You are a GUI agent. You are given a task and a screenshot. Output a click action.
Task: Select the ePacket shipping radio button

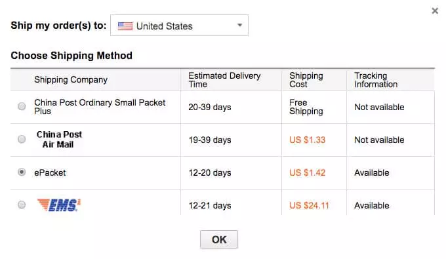coord(22,172)
